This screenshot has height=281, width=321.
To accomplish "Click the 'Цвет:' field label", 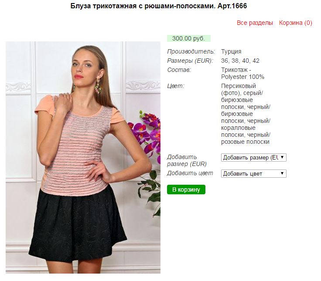I will [x=176, y=86].
